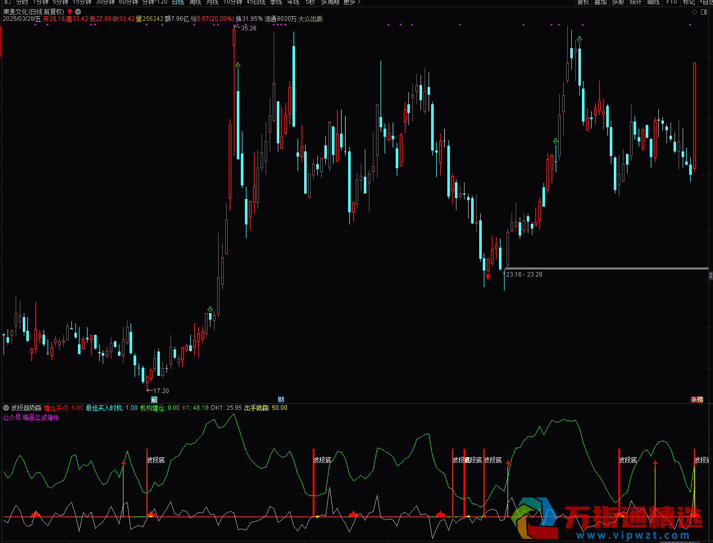Viewport: 713px width, 543px height.
Task: Select the 5秒 period tab
Action: (x=310, y=2)
